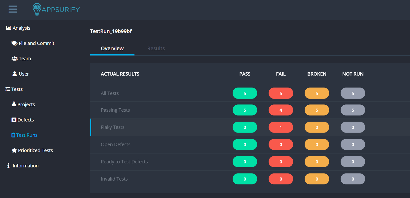Click the File and Commit tags icon
The height and width of the screenshot is (198, 410).
(x=14, y=43)
